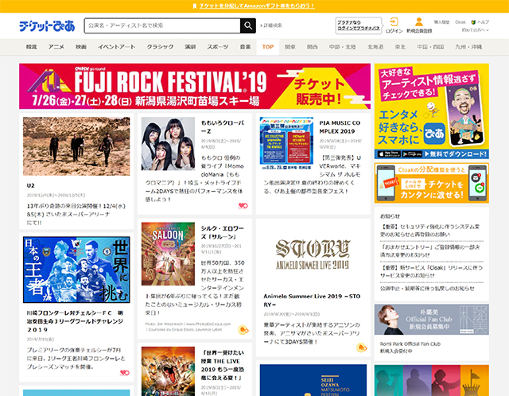Open the Fuji Rock Festival '19 banner
This screenshot has width=509, height=396.
pyautogui.click(x=195, y=87)
